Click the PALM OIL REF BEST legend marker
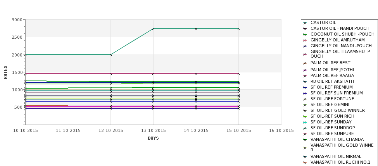Image resolution: width=378 pixels, height=166 pixels. coord(305,63)
